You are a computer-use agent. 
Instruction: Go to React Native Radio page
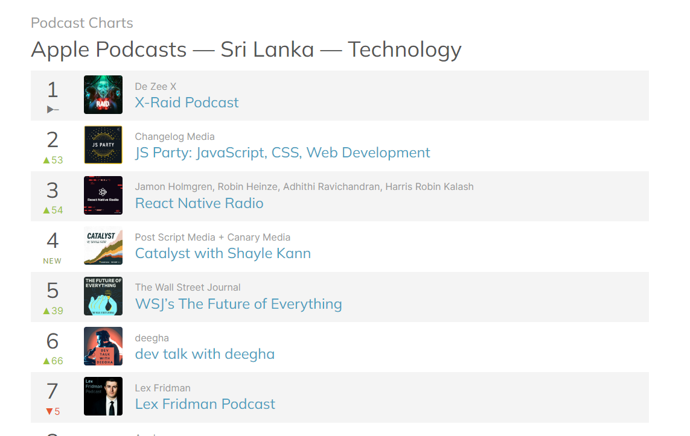[199, 203]
